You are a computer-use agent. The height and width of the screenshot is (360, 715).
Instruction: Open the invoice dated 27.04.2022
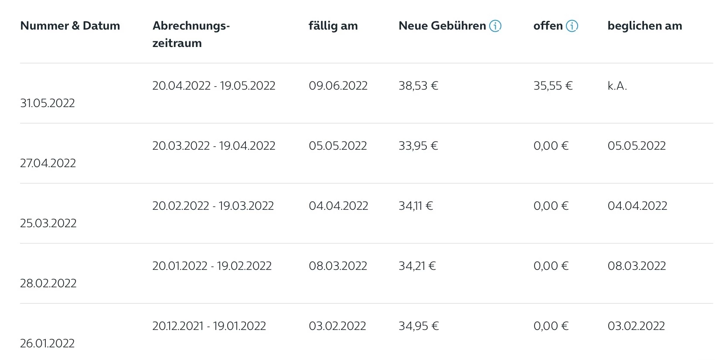[x=48, y=163]
